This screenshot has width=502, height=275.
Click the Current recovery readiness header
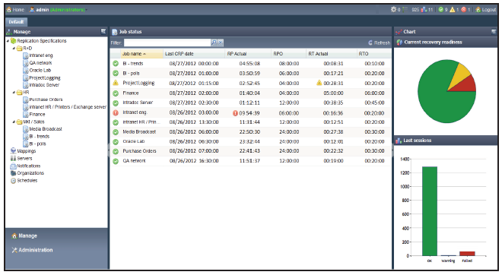[x=446, y=43]
